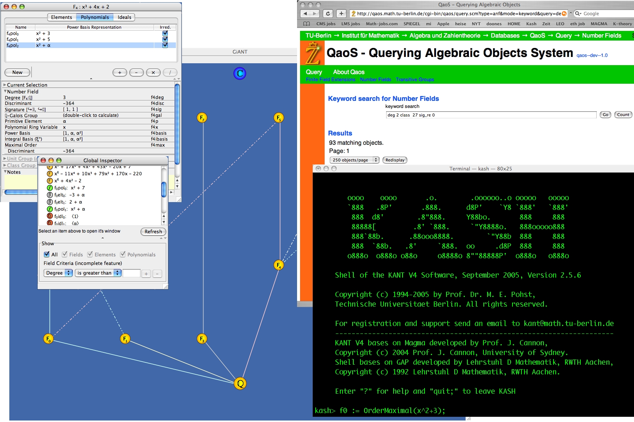
Task: Open the '250 objects/page' dropdown in QaoS
Action: (354, 160)
